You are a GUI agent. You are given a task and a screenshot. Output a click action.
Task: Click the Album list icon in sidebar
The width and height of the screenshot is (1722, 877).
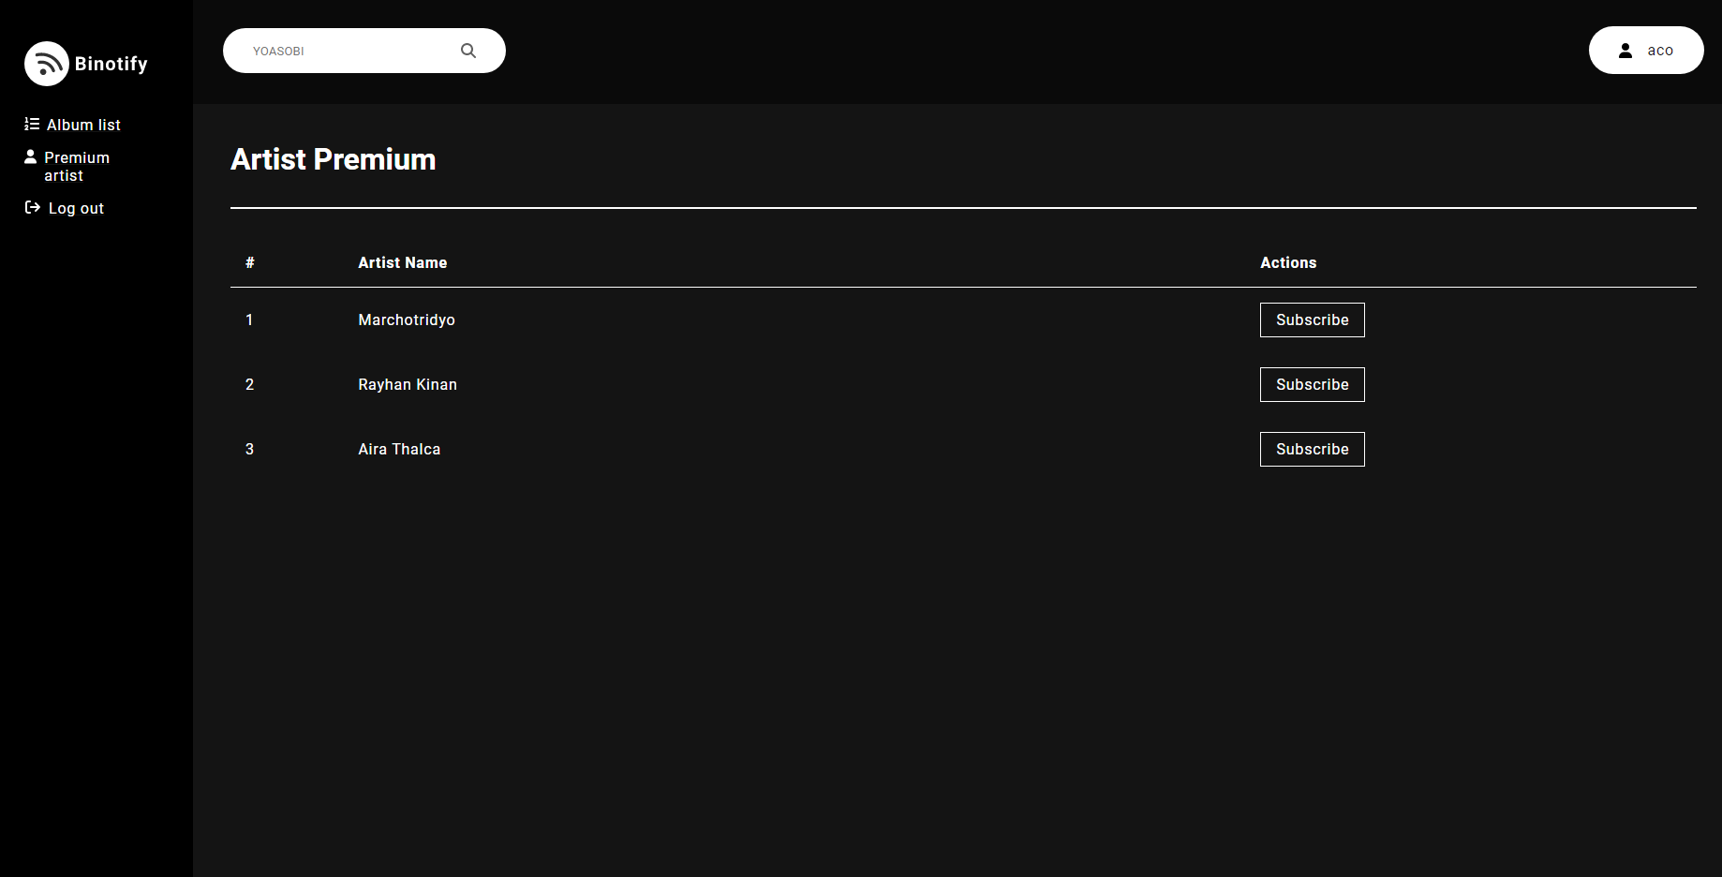(32, 124)
